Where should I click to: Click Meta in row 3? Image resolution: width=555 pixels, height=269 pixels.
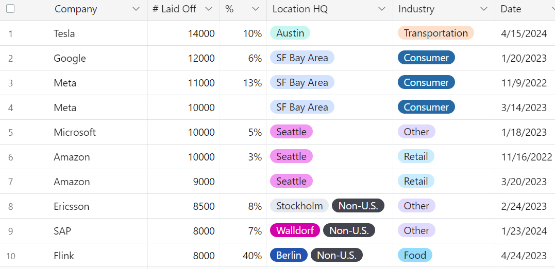click(65, 83)
